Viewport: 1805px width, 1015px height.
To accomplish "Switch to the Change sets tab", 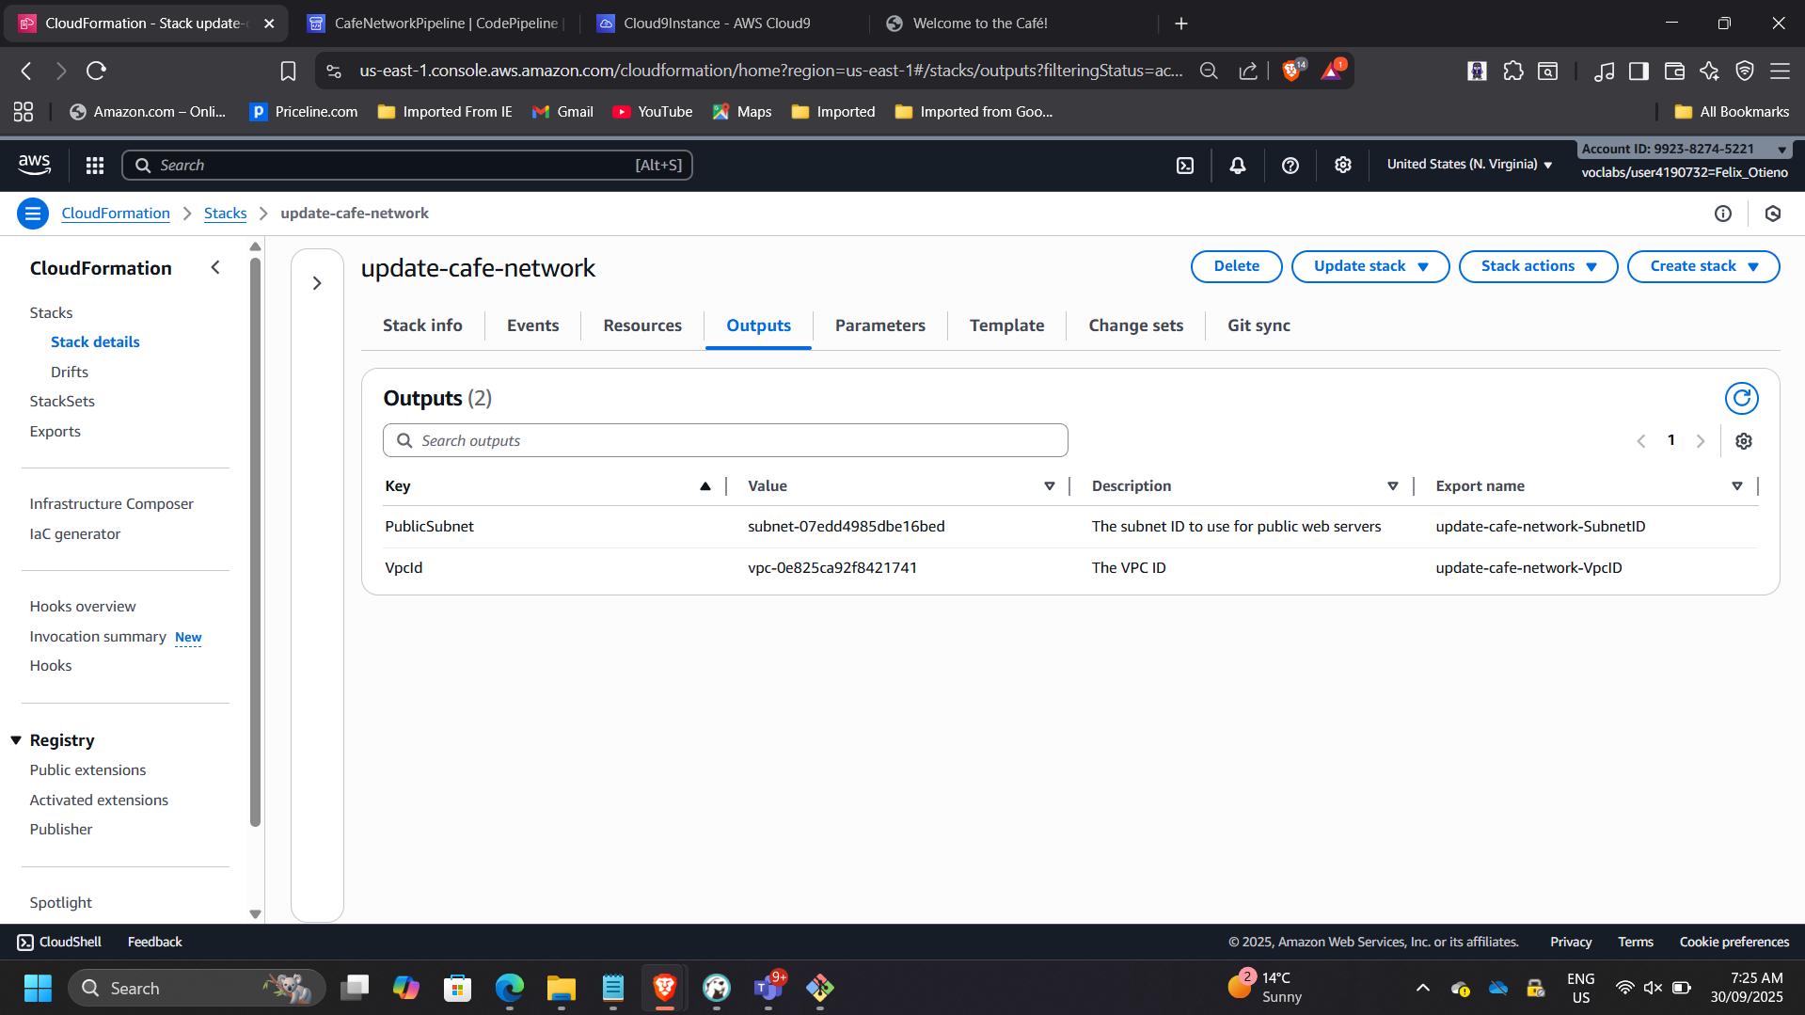I will point(1135,325).
